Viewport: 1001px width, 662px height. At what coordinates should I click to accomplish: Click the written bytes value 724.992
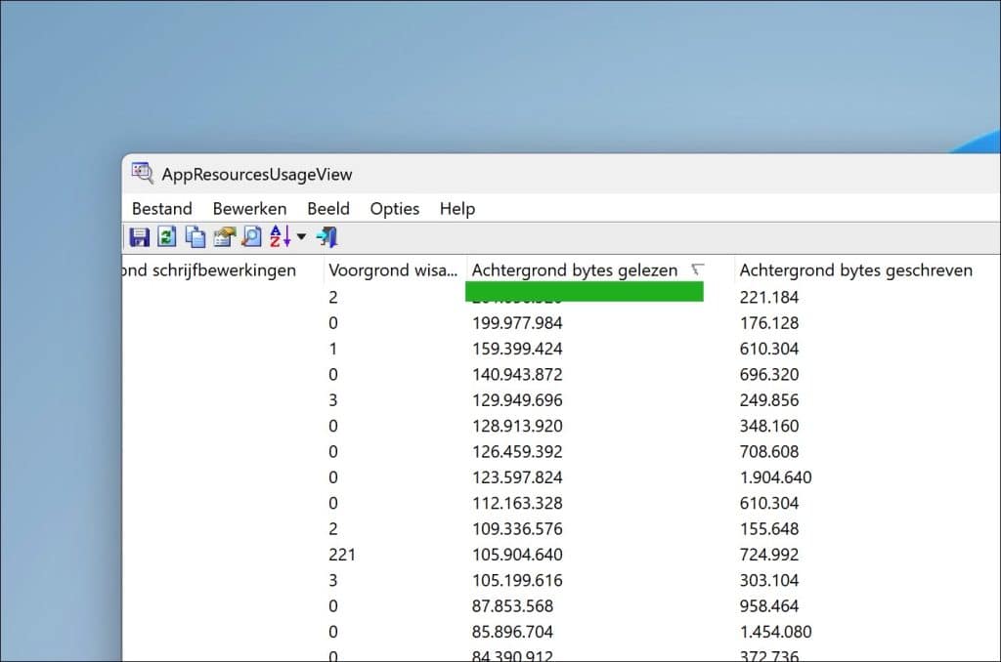768,555
